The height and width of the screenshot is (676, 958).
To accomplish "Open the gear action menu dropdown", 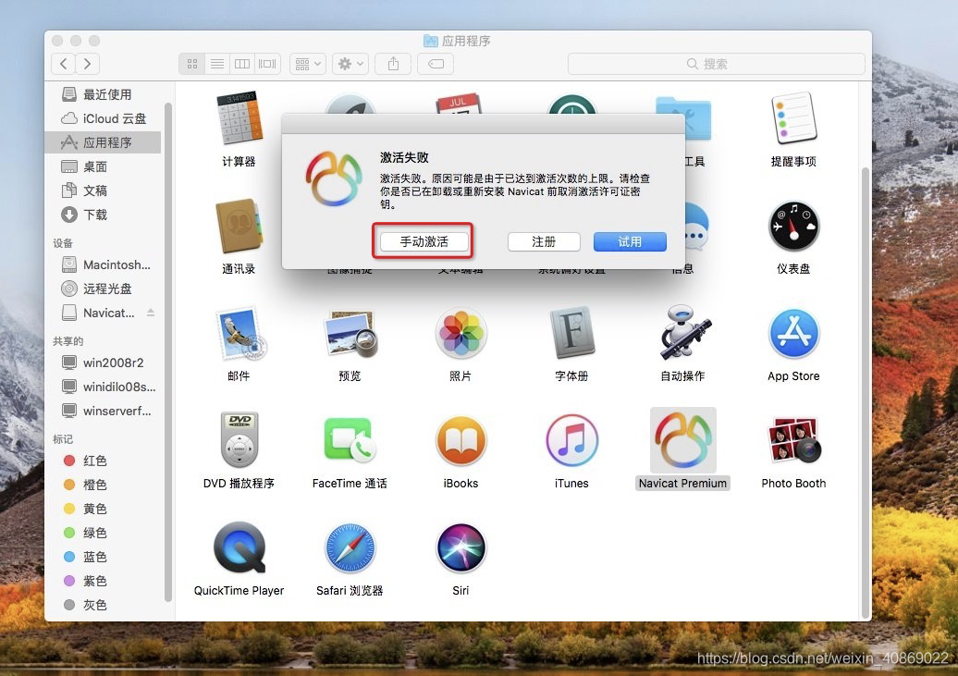I will pyautogui.click(x=350, y=64).
